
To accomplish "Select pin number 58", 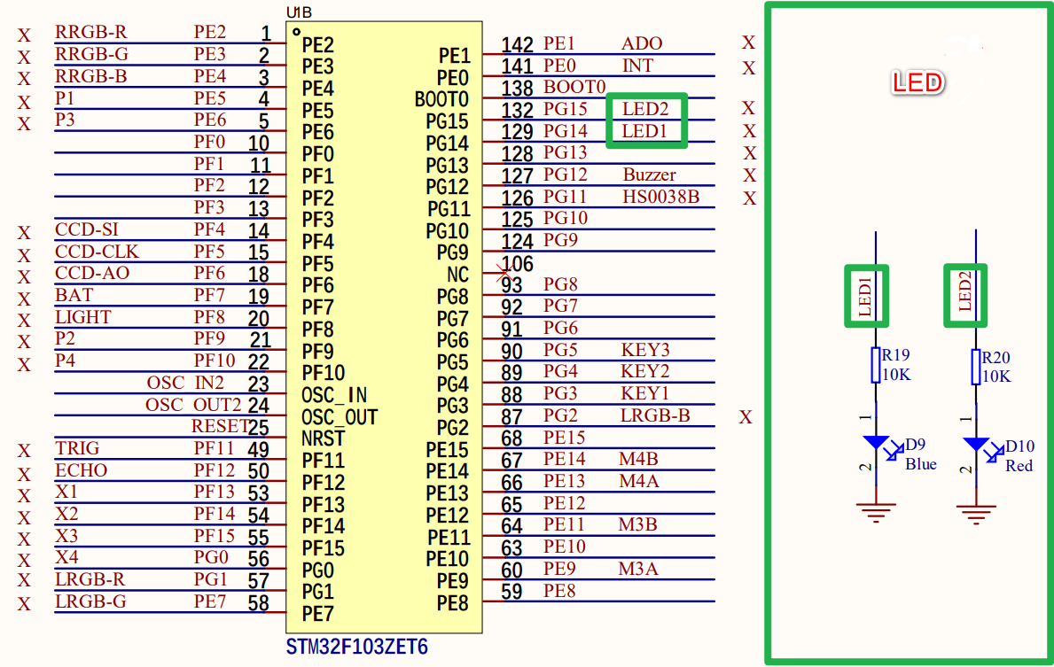I will [x=258, y=603].
